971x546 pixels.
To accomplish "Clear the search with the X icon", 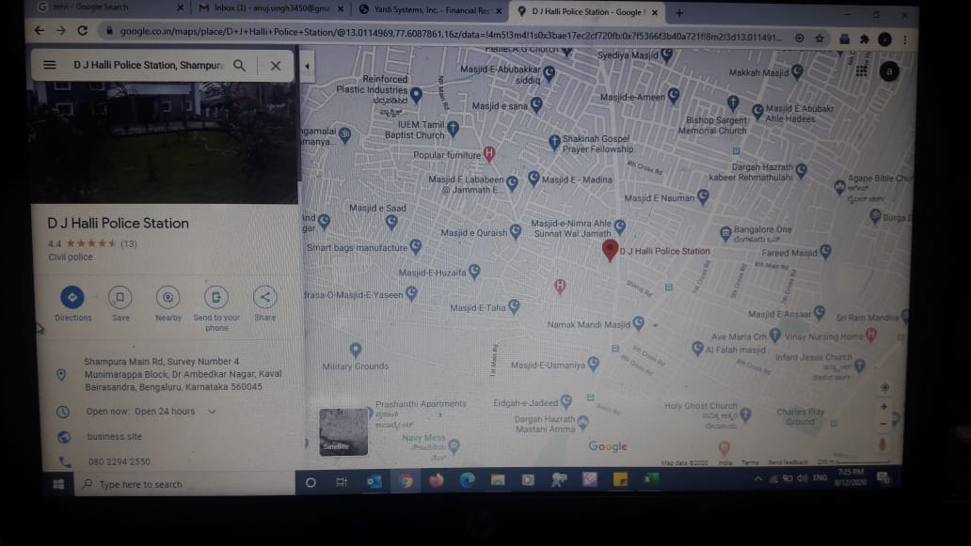I will click(276, 66).
